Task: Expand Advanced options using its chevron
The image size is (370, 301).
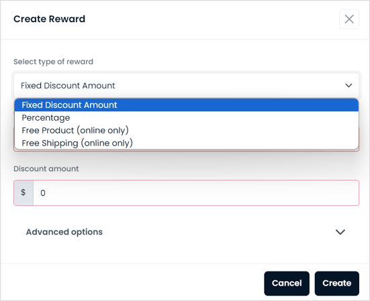Action: click(x=340, y=232)
